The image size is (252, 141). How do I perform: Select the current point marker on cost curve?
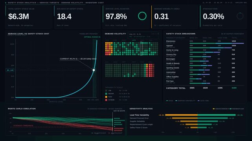[94, 70]
